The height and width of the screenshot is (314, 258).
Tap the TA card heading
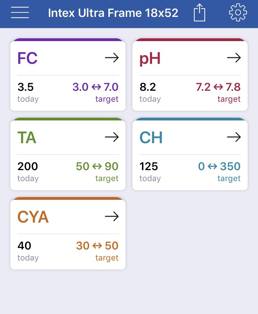click(27, 137)
